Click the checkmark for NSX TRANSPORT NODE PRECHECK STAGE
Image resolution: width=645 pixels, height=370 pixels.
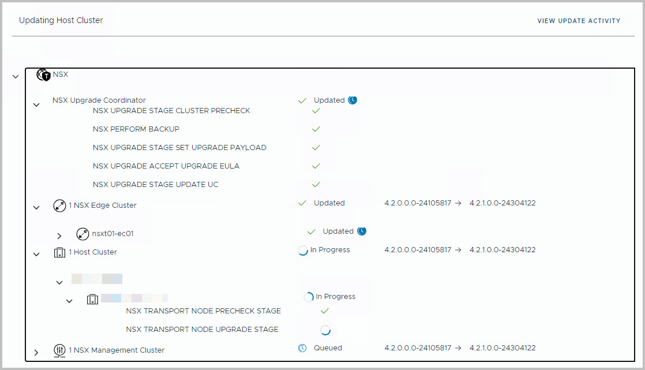(324, 311)
